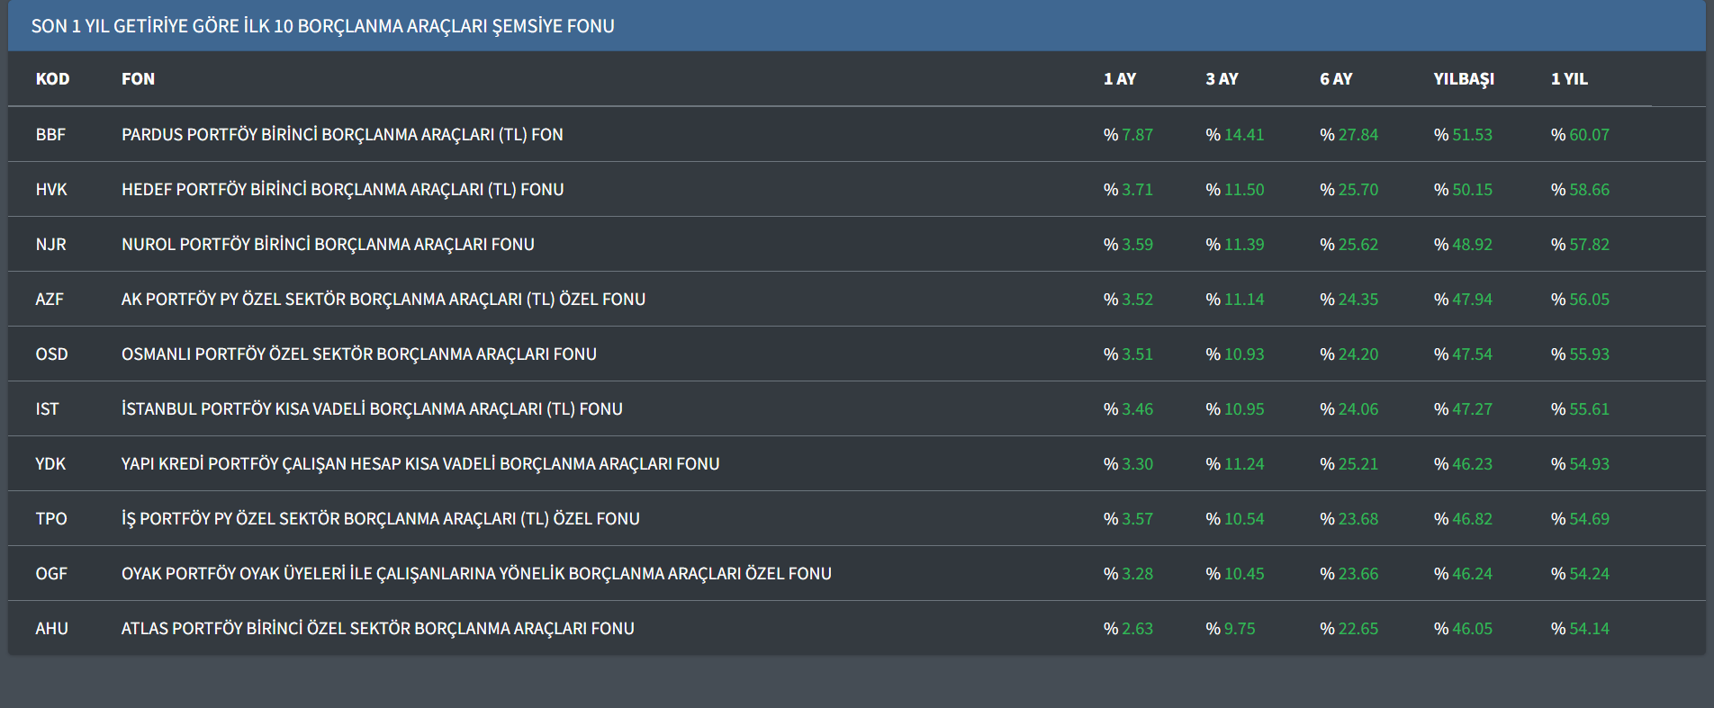Click the 1 AY column header
The height and width of the screenshot is (708, 1714).
point(1120,79)
